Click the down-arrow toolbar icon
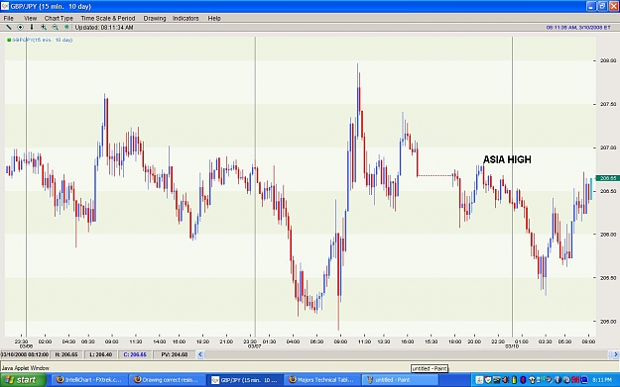This screenshot has height=387, width=620. click(x=32, y=28)
